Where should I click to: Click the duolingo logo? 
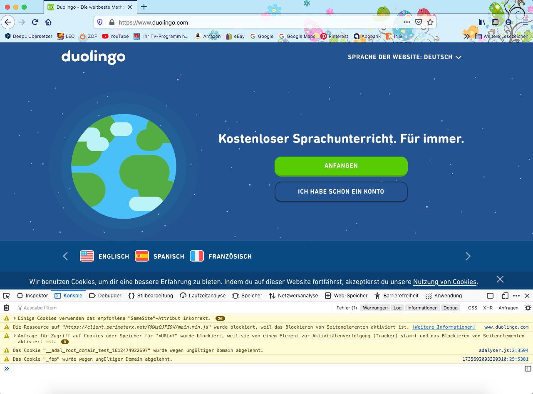(93, 57)
